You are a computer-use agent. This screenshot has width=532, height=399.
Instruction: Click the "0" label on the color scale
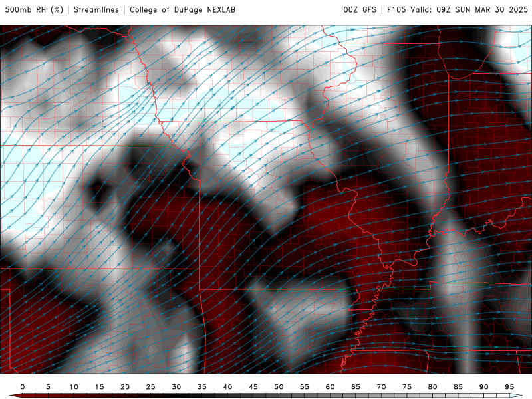[x=23, y=387]
